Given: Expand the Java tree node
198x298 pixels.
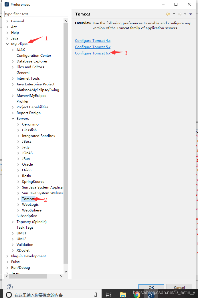Looking at the screenshot, I should tap(7, 38).
